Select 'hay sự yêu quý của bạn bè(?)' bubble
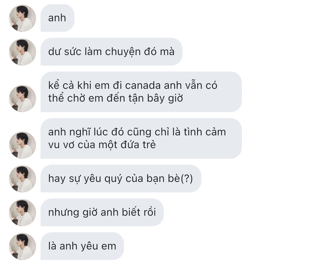 click(x=121, y=179)
